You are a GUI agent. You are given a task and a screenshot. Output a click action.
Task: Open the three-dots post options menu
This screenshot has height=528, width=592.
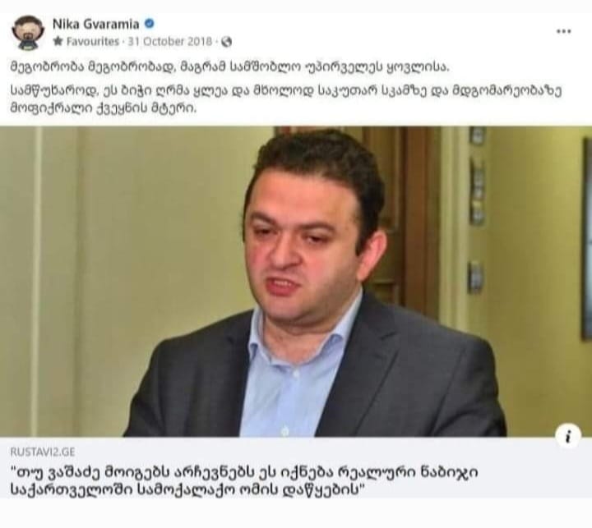(x=564, y=31)
